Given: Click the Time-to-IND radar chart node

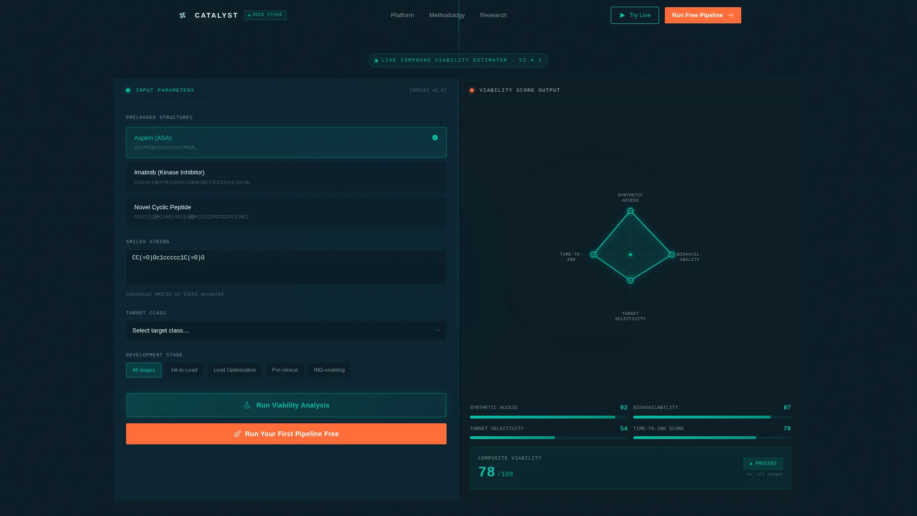Looking at the screenshot, I should pyautogui.click(x=593, y=255).
